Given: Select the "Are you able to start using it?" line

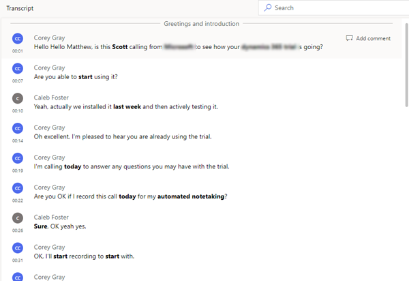Looking at the screenshot, I should point(76,76).
